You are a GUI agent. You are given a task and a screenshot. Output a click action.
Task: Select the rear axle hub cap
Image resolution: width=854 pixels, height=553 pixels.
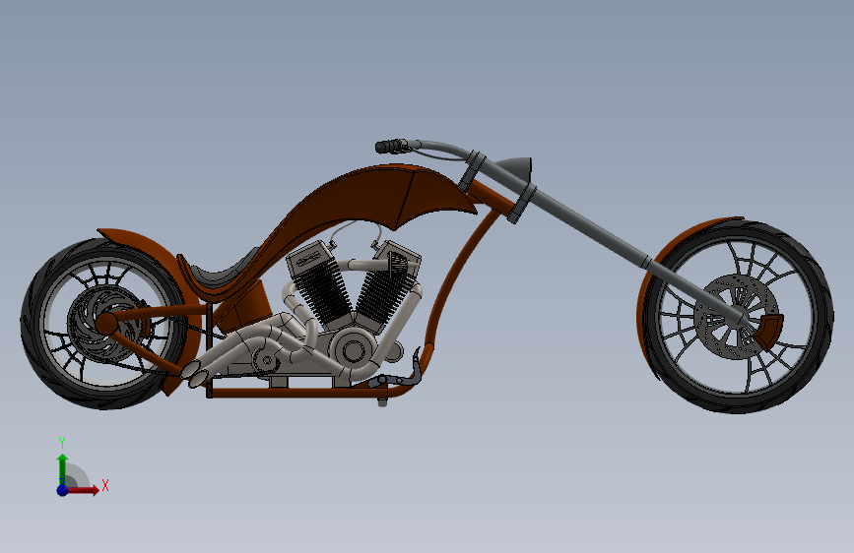point(106,324)
